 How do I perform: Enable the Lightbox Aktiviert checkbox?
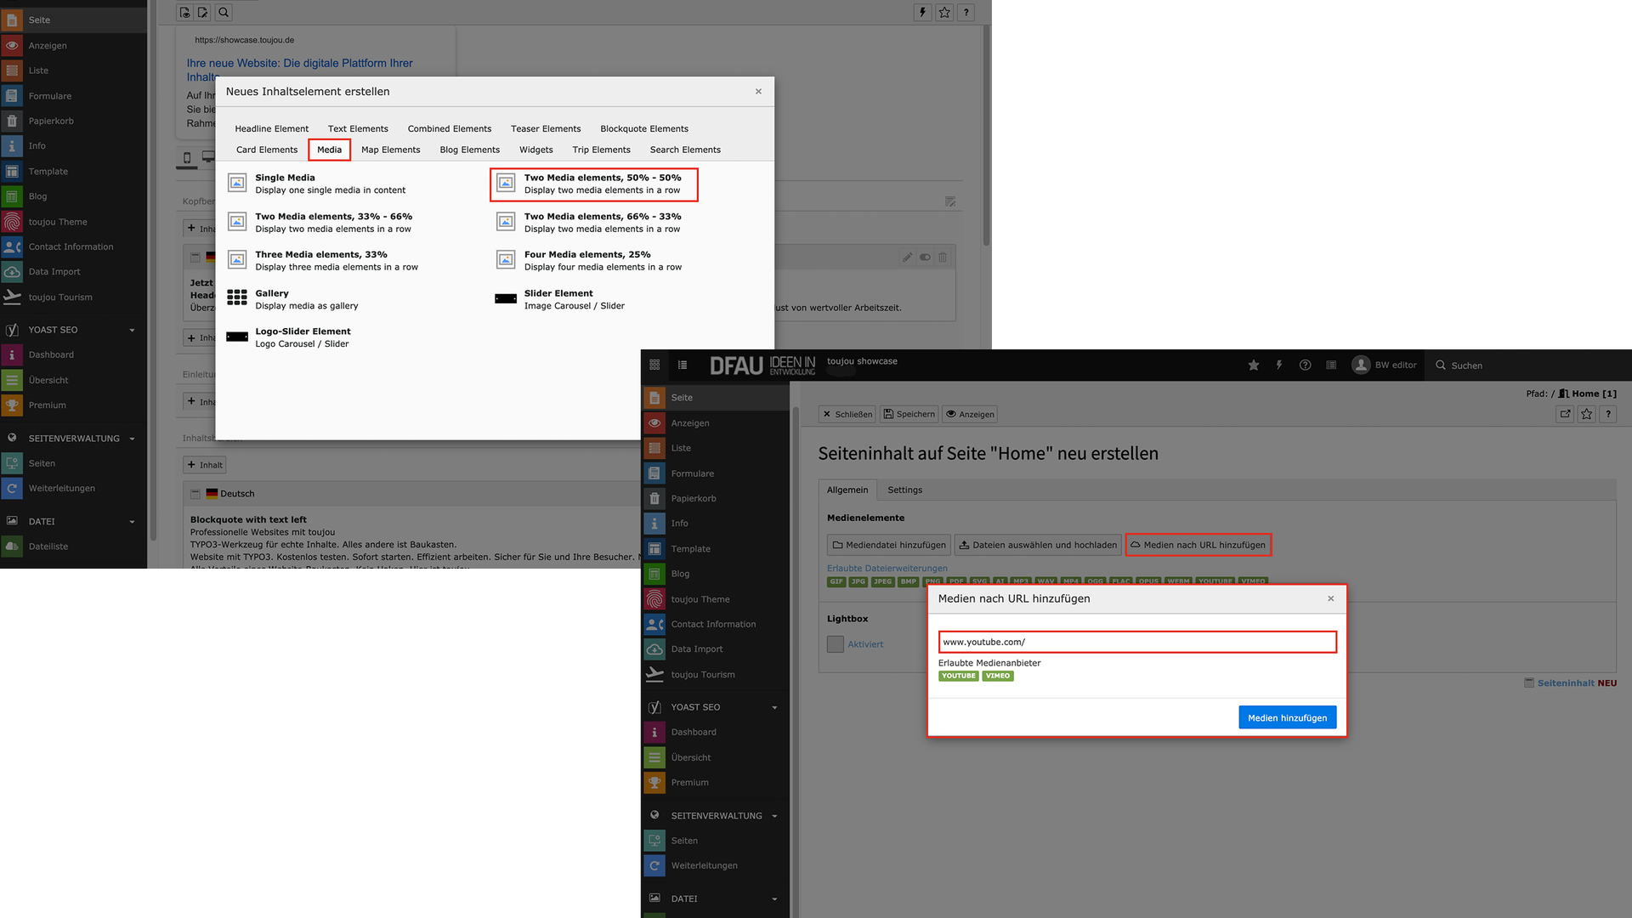tap(836, 644)
